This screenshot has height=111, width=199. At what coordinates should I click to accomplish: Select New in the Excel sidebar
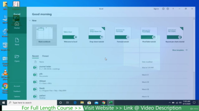pyautogui.click(x=17, y=42)
